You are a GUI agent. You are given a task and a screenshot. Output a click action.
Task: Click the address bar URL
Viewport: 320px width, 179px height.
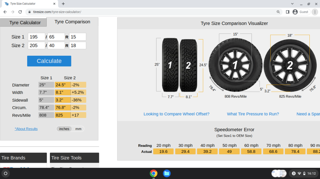pos(57,12)
